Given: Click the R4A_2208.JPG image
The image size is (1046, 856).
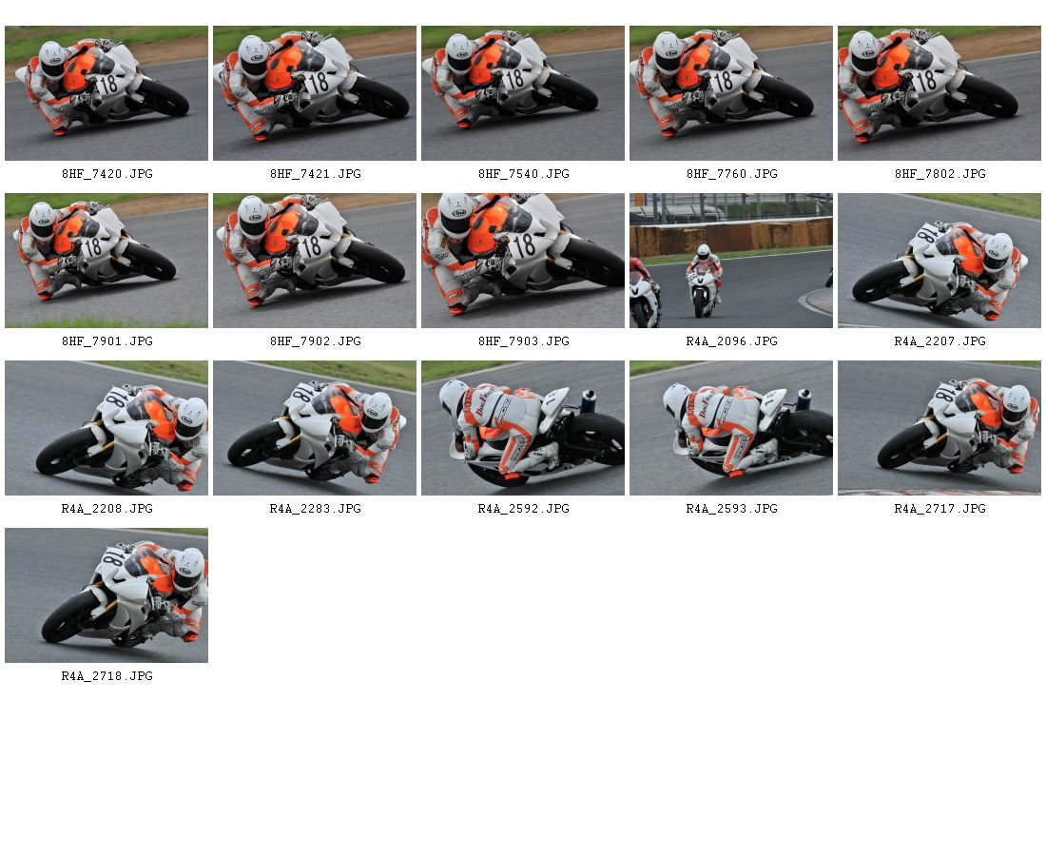Looking at the screenshot, I should [x=107, y=428].
